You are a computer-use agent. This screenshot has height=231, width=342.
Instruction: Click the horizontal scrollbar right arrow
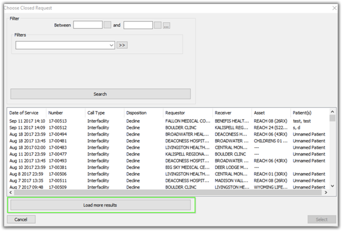coord(326,193)
